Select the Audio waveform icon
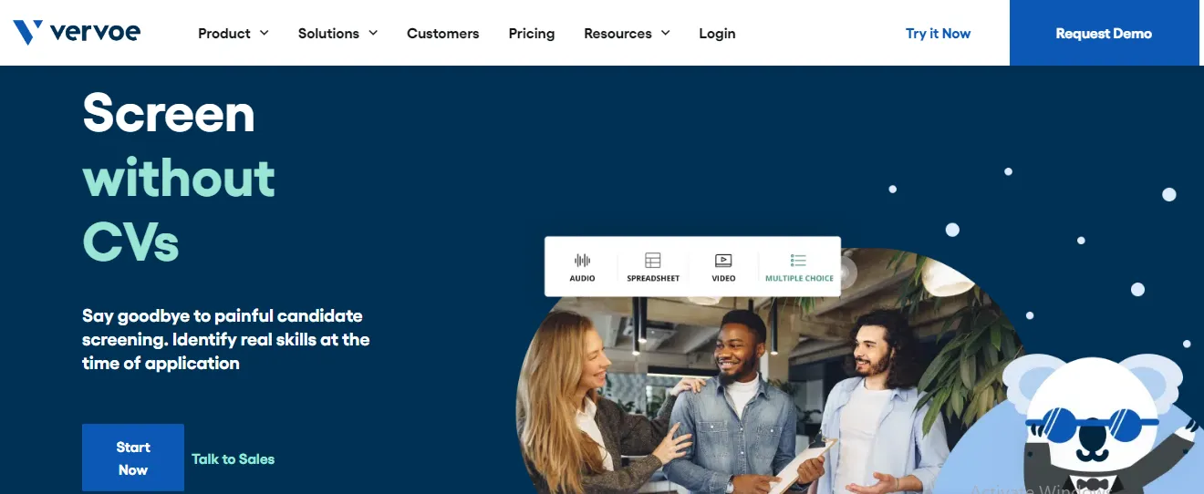Viewport: 1204px width, 494px height. [x=582, y=261]
